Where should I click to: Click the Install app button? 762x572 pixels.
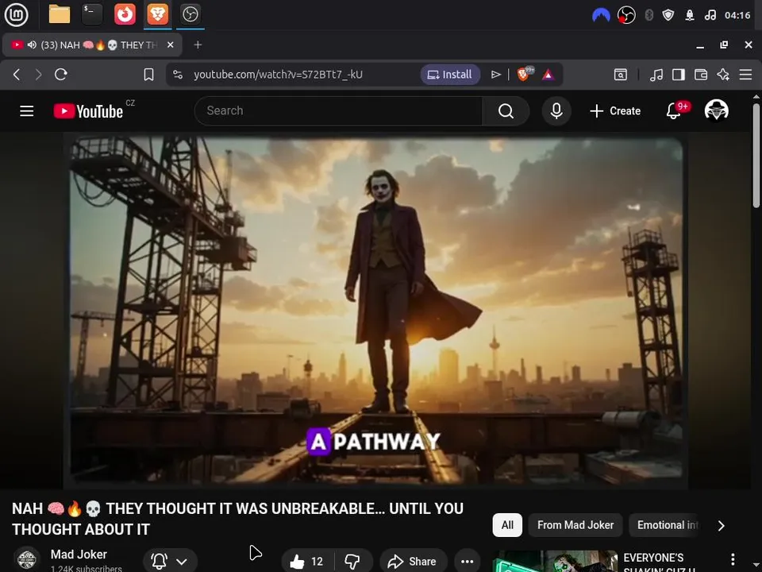450,75
